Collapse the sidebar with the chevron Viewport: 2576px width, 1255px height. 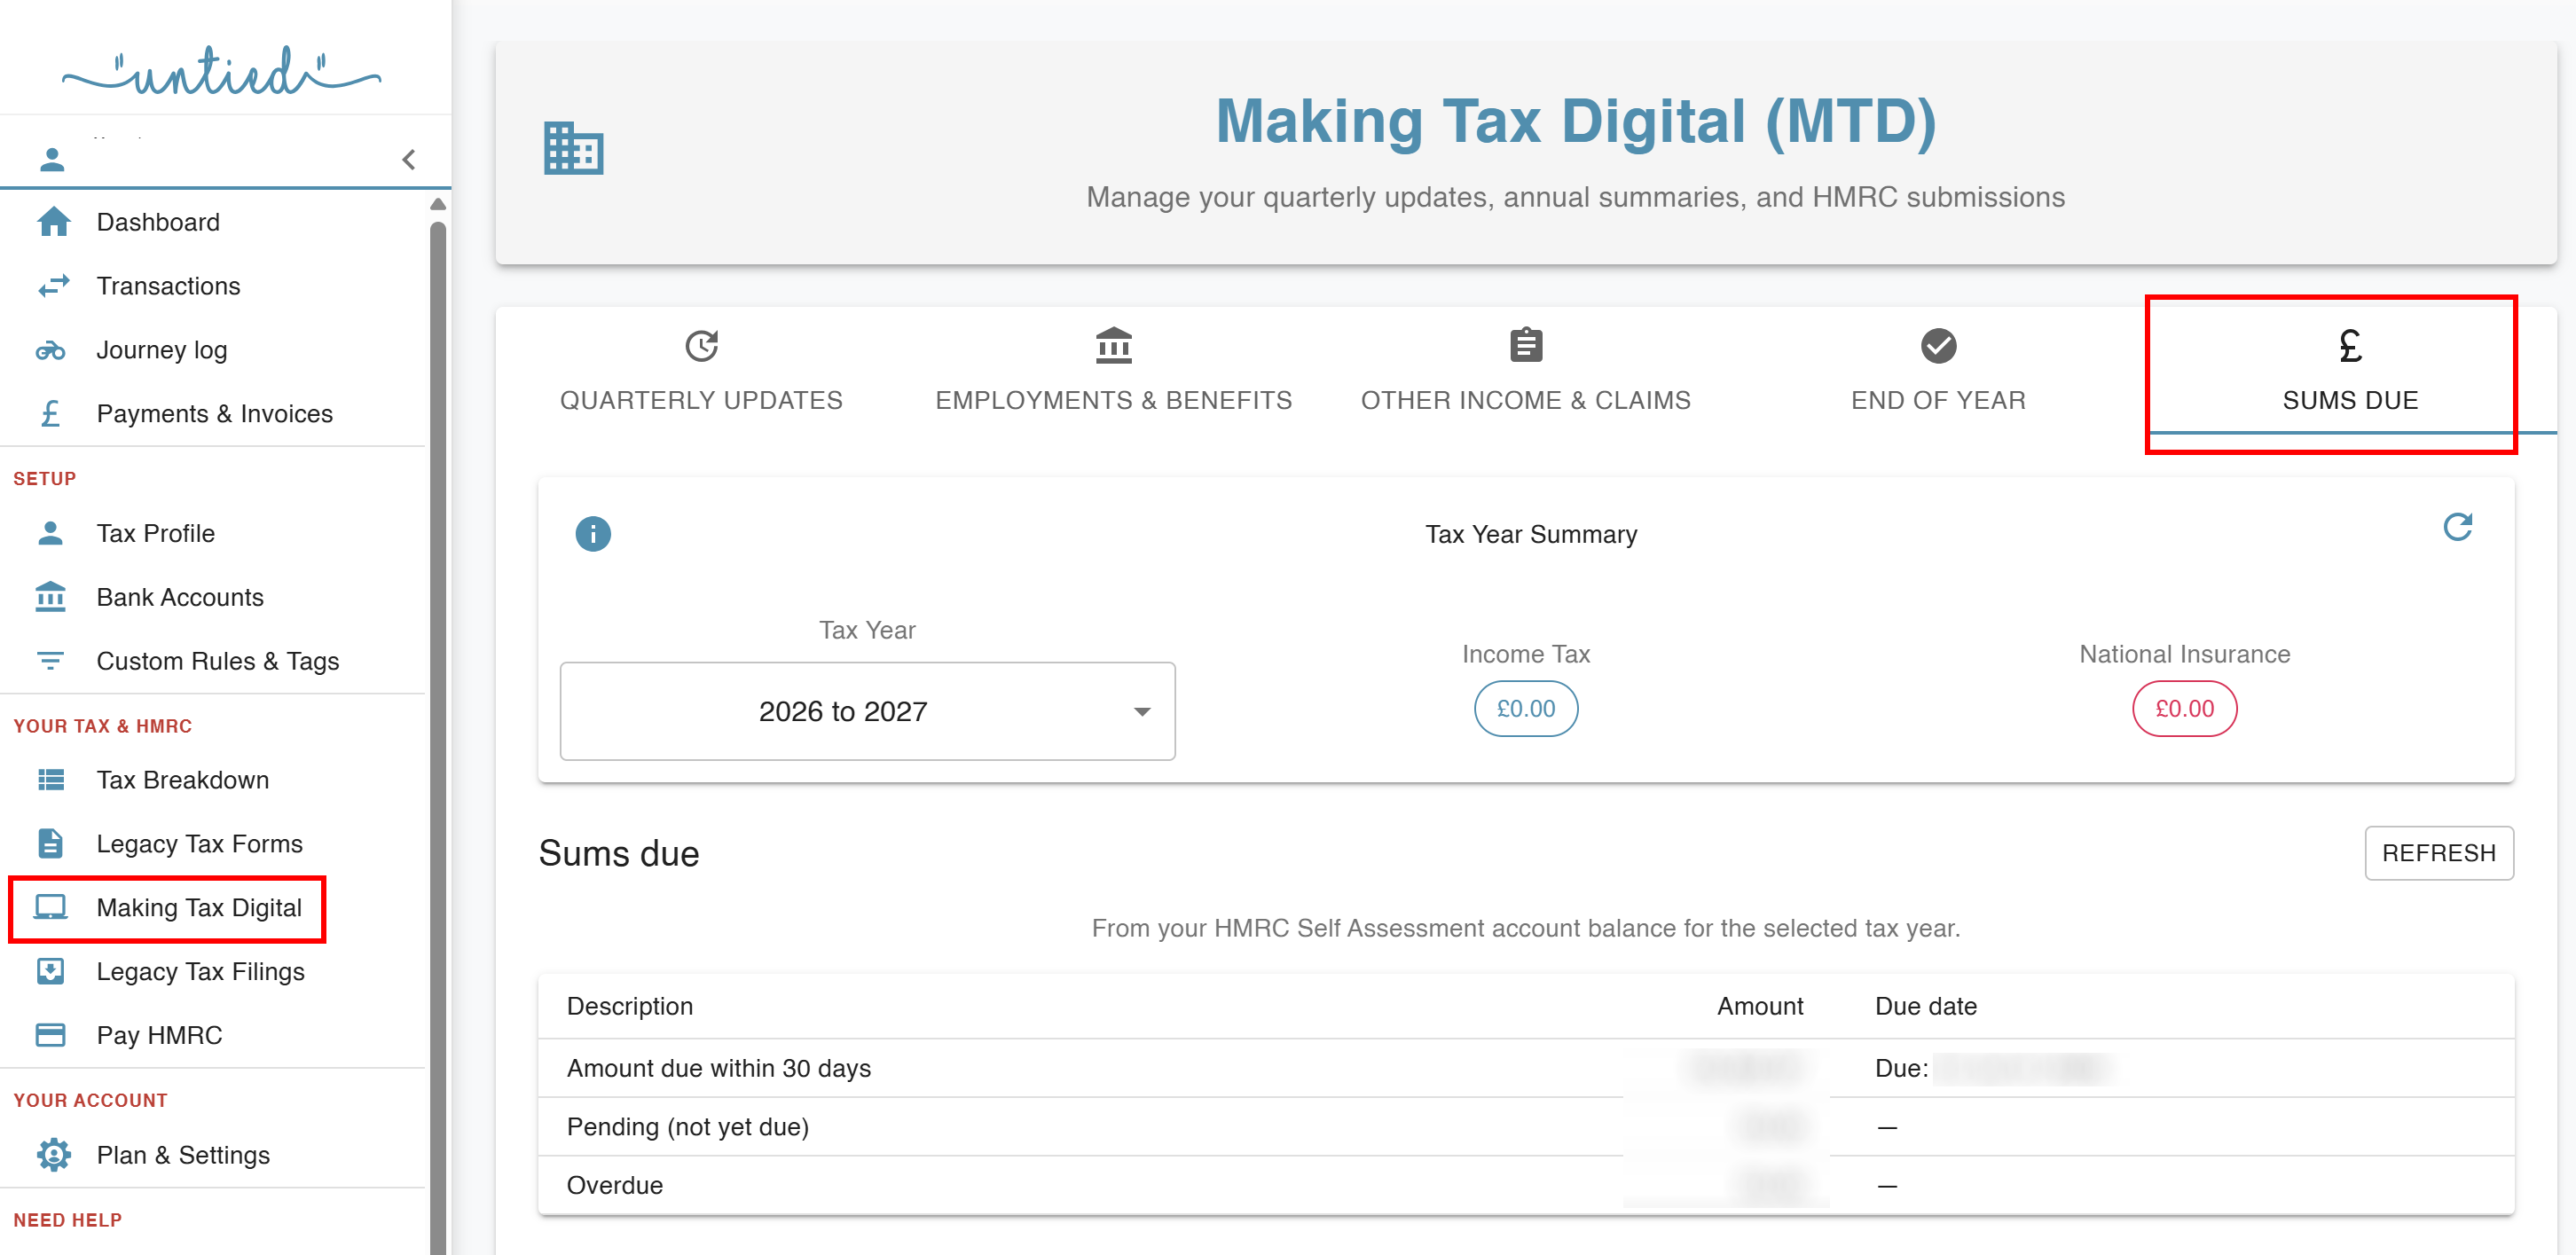coord(409,160)
